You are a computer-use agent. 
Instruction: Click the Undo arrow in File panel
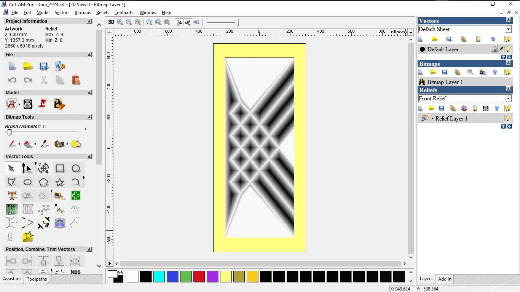12,80
